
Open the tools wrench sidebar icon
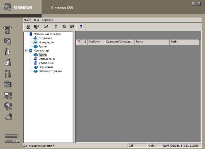tap(8, 74)
